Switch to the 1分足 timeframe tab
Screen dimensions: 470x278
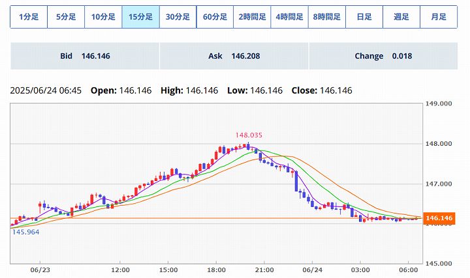coord(29,17)
